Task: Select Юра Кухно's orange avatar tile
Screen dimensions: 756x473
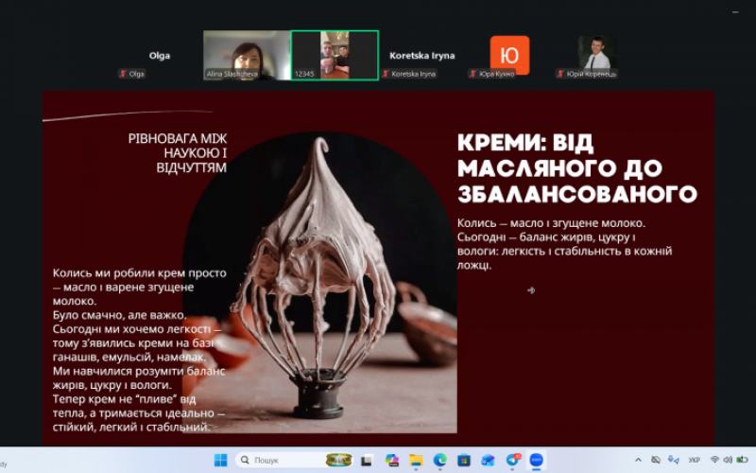Action: pyautogui.click(x=509, y=55)
